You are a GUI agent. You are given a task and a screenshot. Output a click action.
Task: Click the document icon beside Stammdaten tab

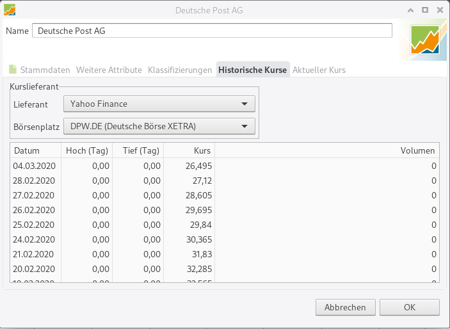coord(13,69)
